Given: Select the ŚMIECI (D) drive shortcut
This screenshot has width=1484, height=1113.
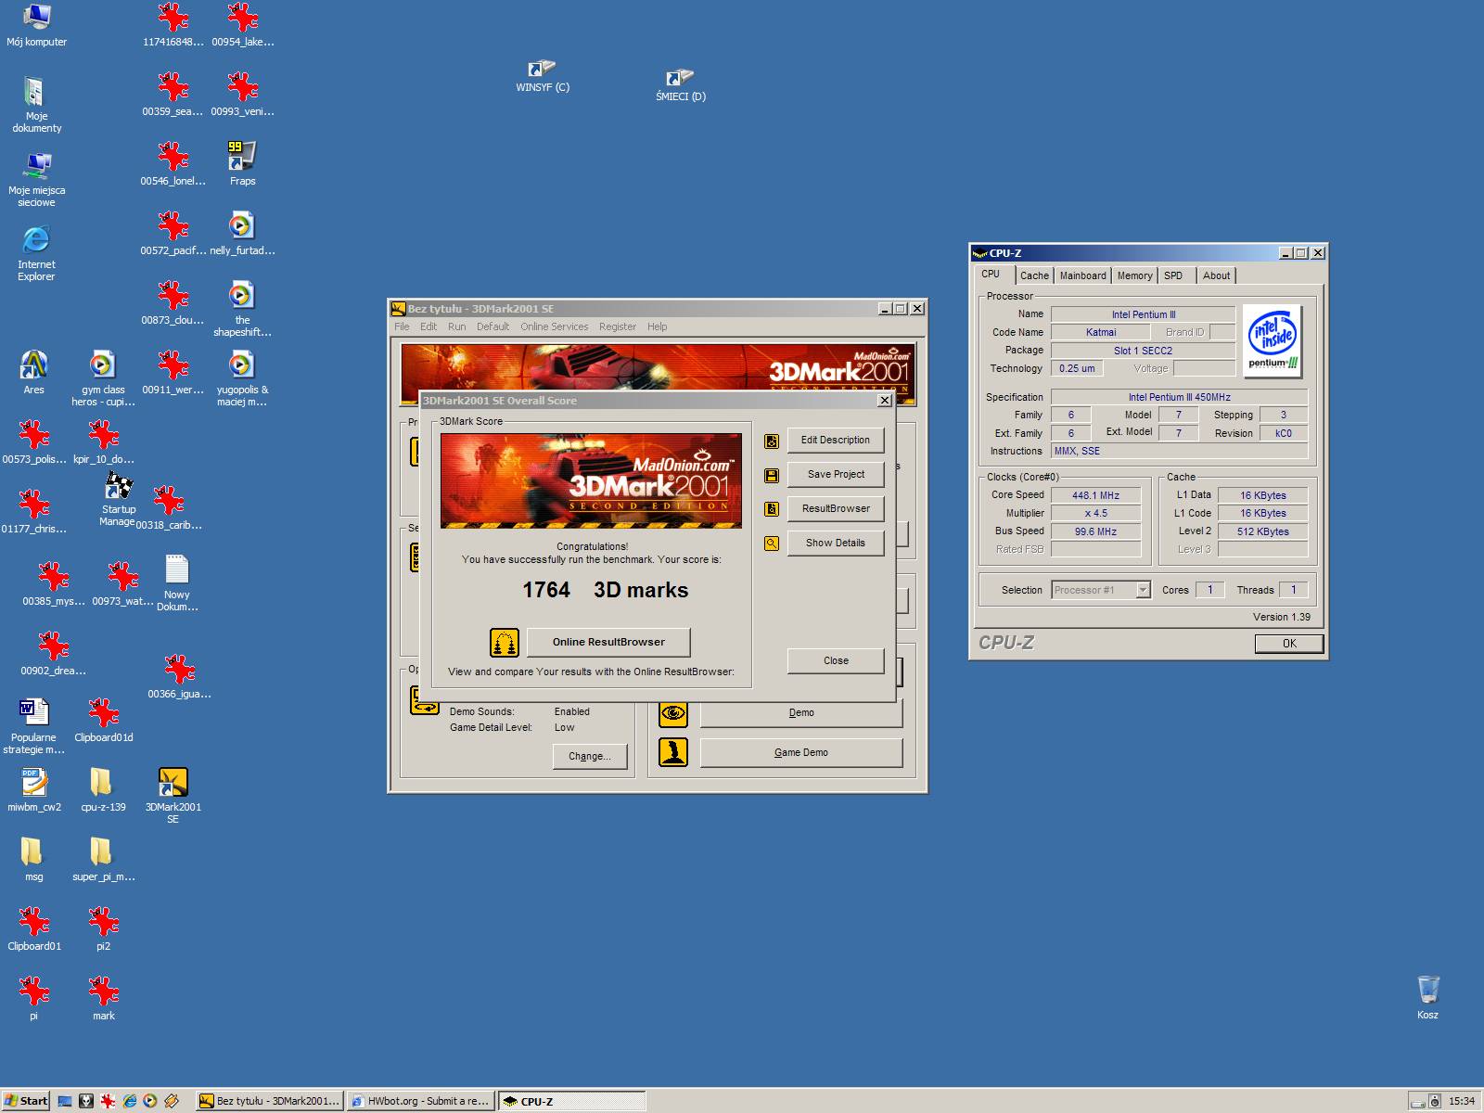Looking at the screenshot, I should pyautogui.click(x=680, y=85).
